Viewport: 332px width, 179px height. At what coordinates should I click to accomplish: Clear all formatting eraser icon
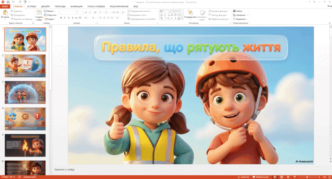coord(95,12)
